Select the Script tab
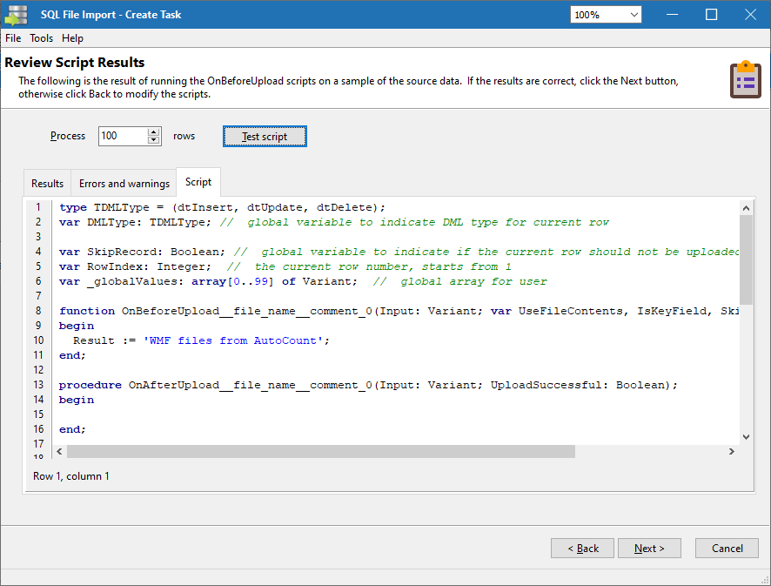This screenshot has width=771, height=586. (x=198, y=183)
